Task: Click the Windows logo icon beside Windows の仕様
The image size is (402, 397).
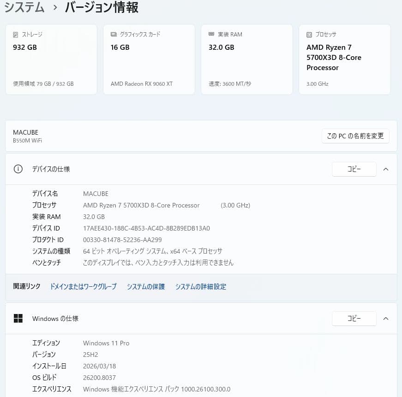Action: pyautogui.click(x=18, y=318)
